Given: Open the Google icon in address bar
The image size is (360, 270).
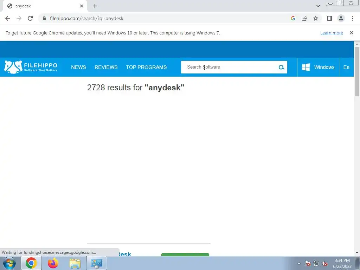Looking at the screenshot, I should (293, 18).
